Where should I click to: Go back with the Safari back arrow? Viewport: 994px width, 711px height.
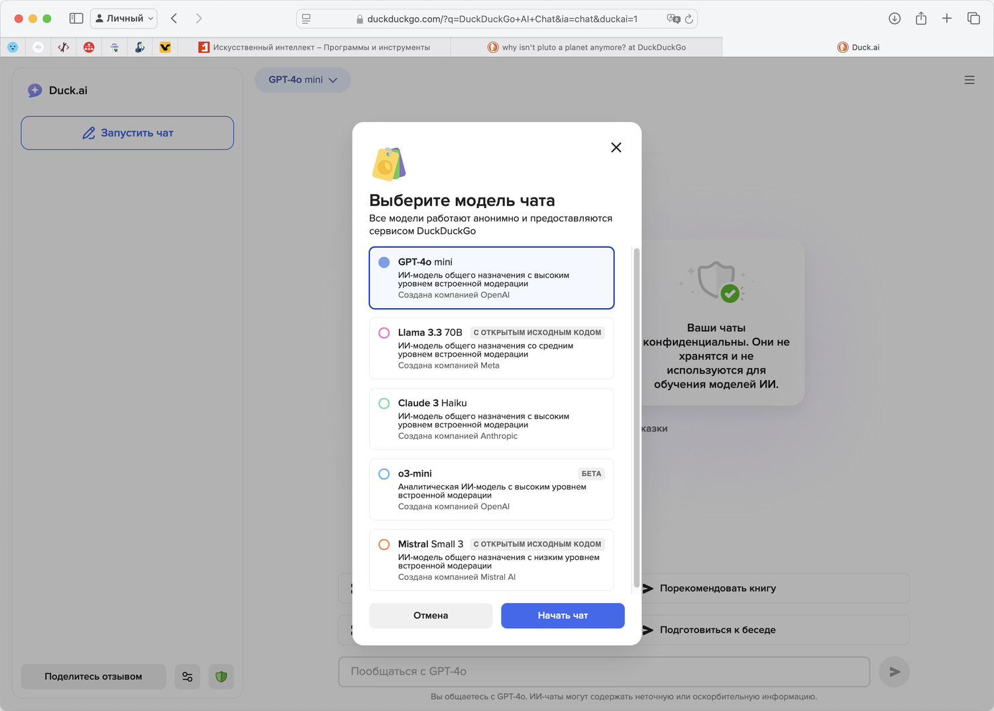pyautogui.click(x=174, y=19)
